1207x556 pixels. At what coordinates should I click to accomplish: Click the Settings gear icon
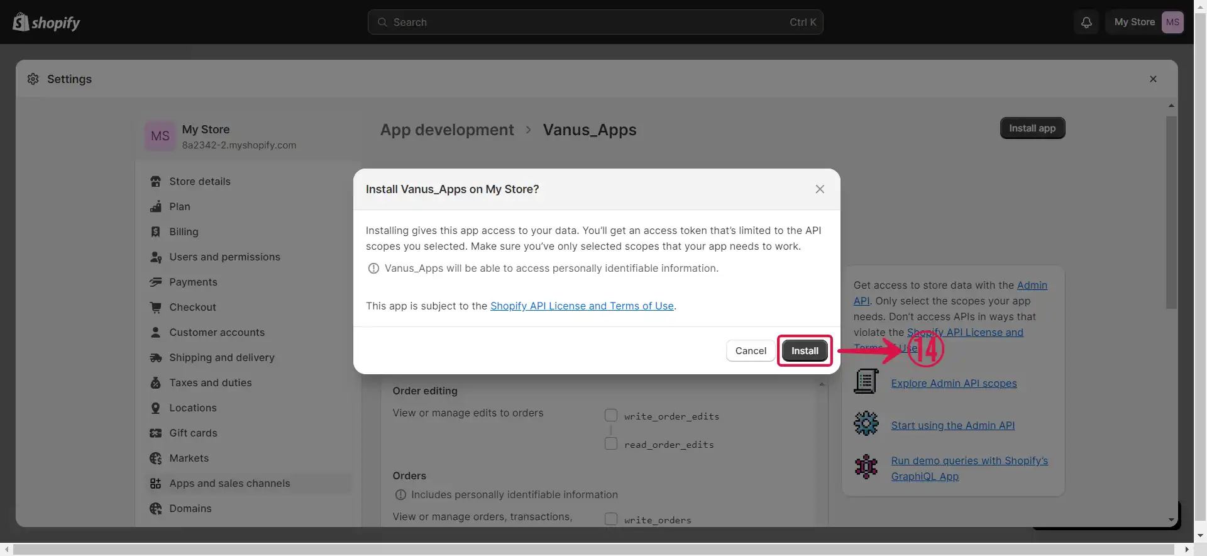33,79
